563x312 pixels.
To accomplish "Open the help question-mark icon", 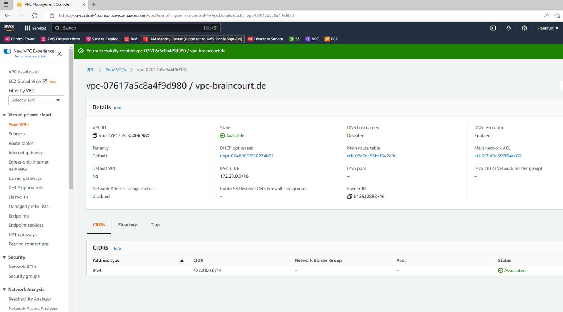I will pyautogui.click(x=524, y=28).
